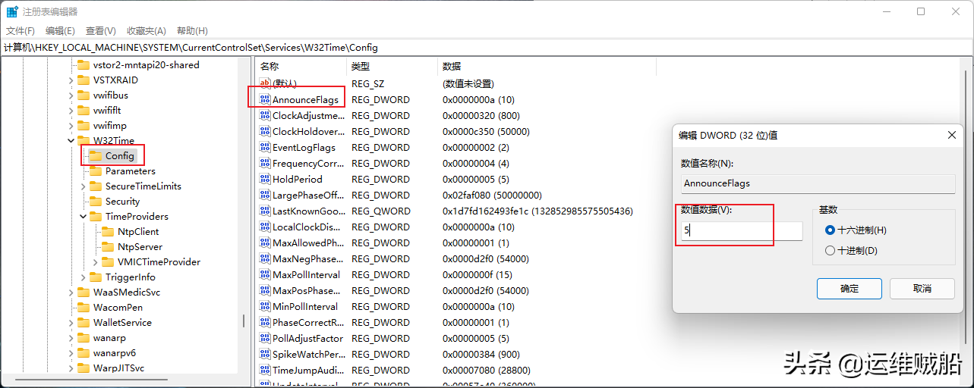Image resolution: width=974 pixels, height=388 pixels.
Task: Click the (默认) string value icon
Action: (265, 83)
